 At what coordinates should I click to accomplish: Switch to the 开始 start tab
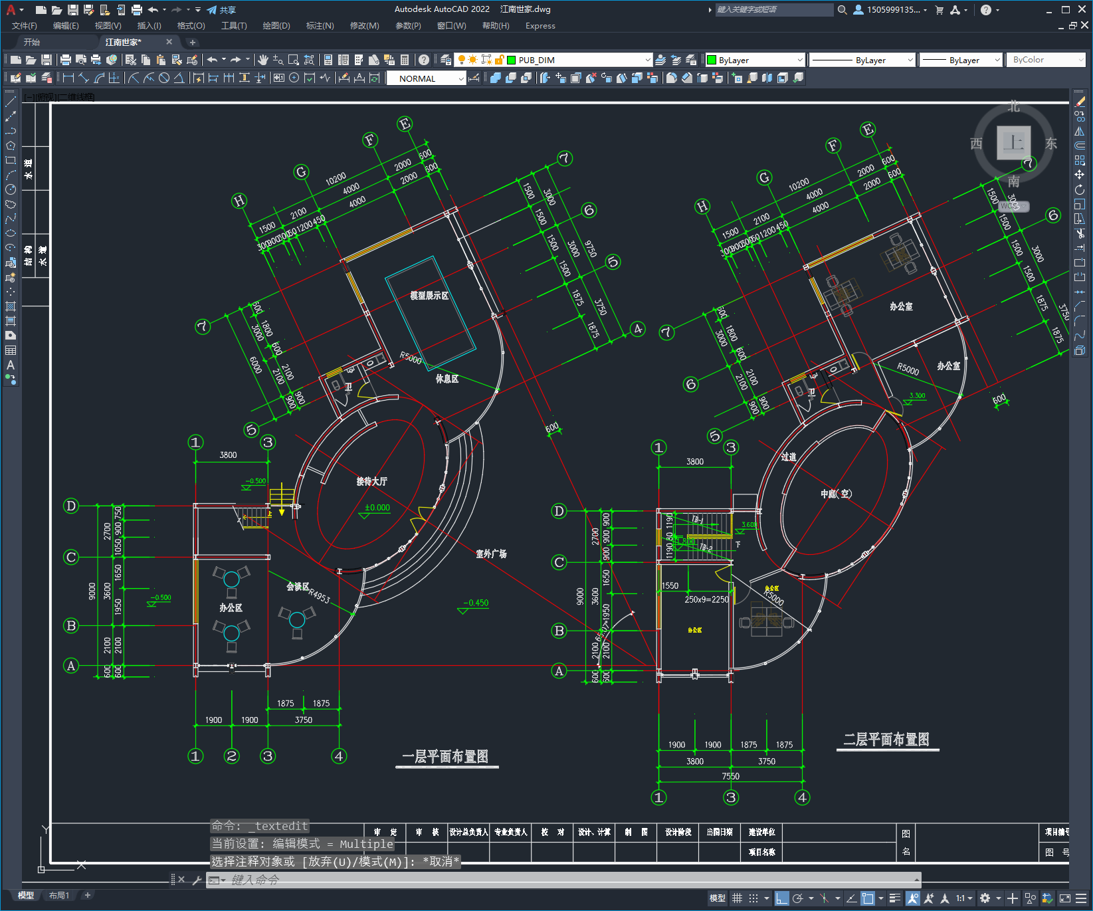tap(32, 42)
